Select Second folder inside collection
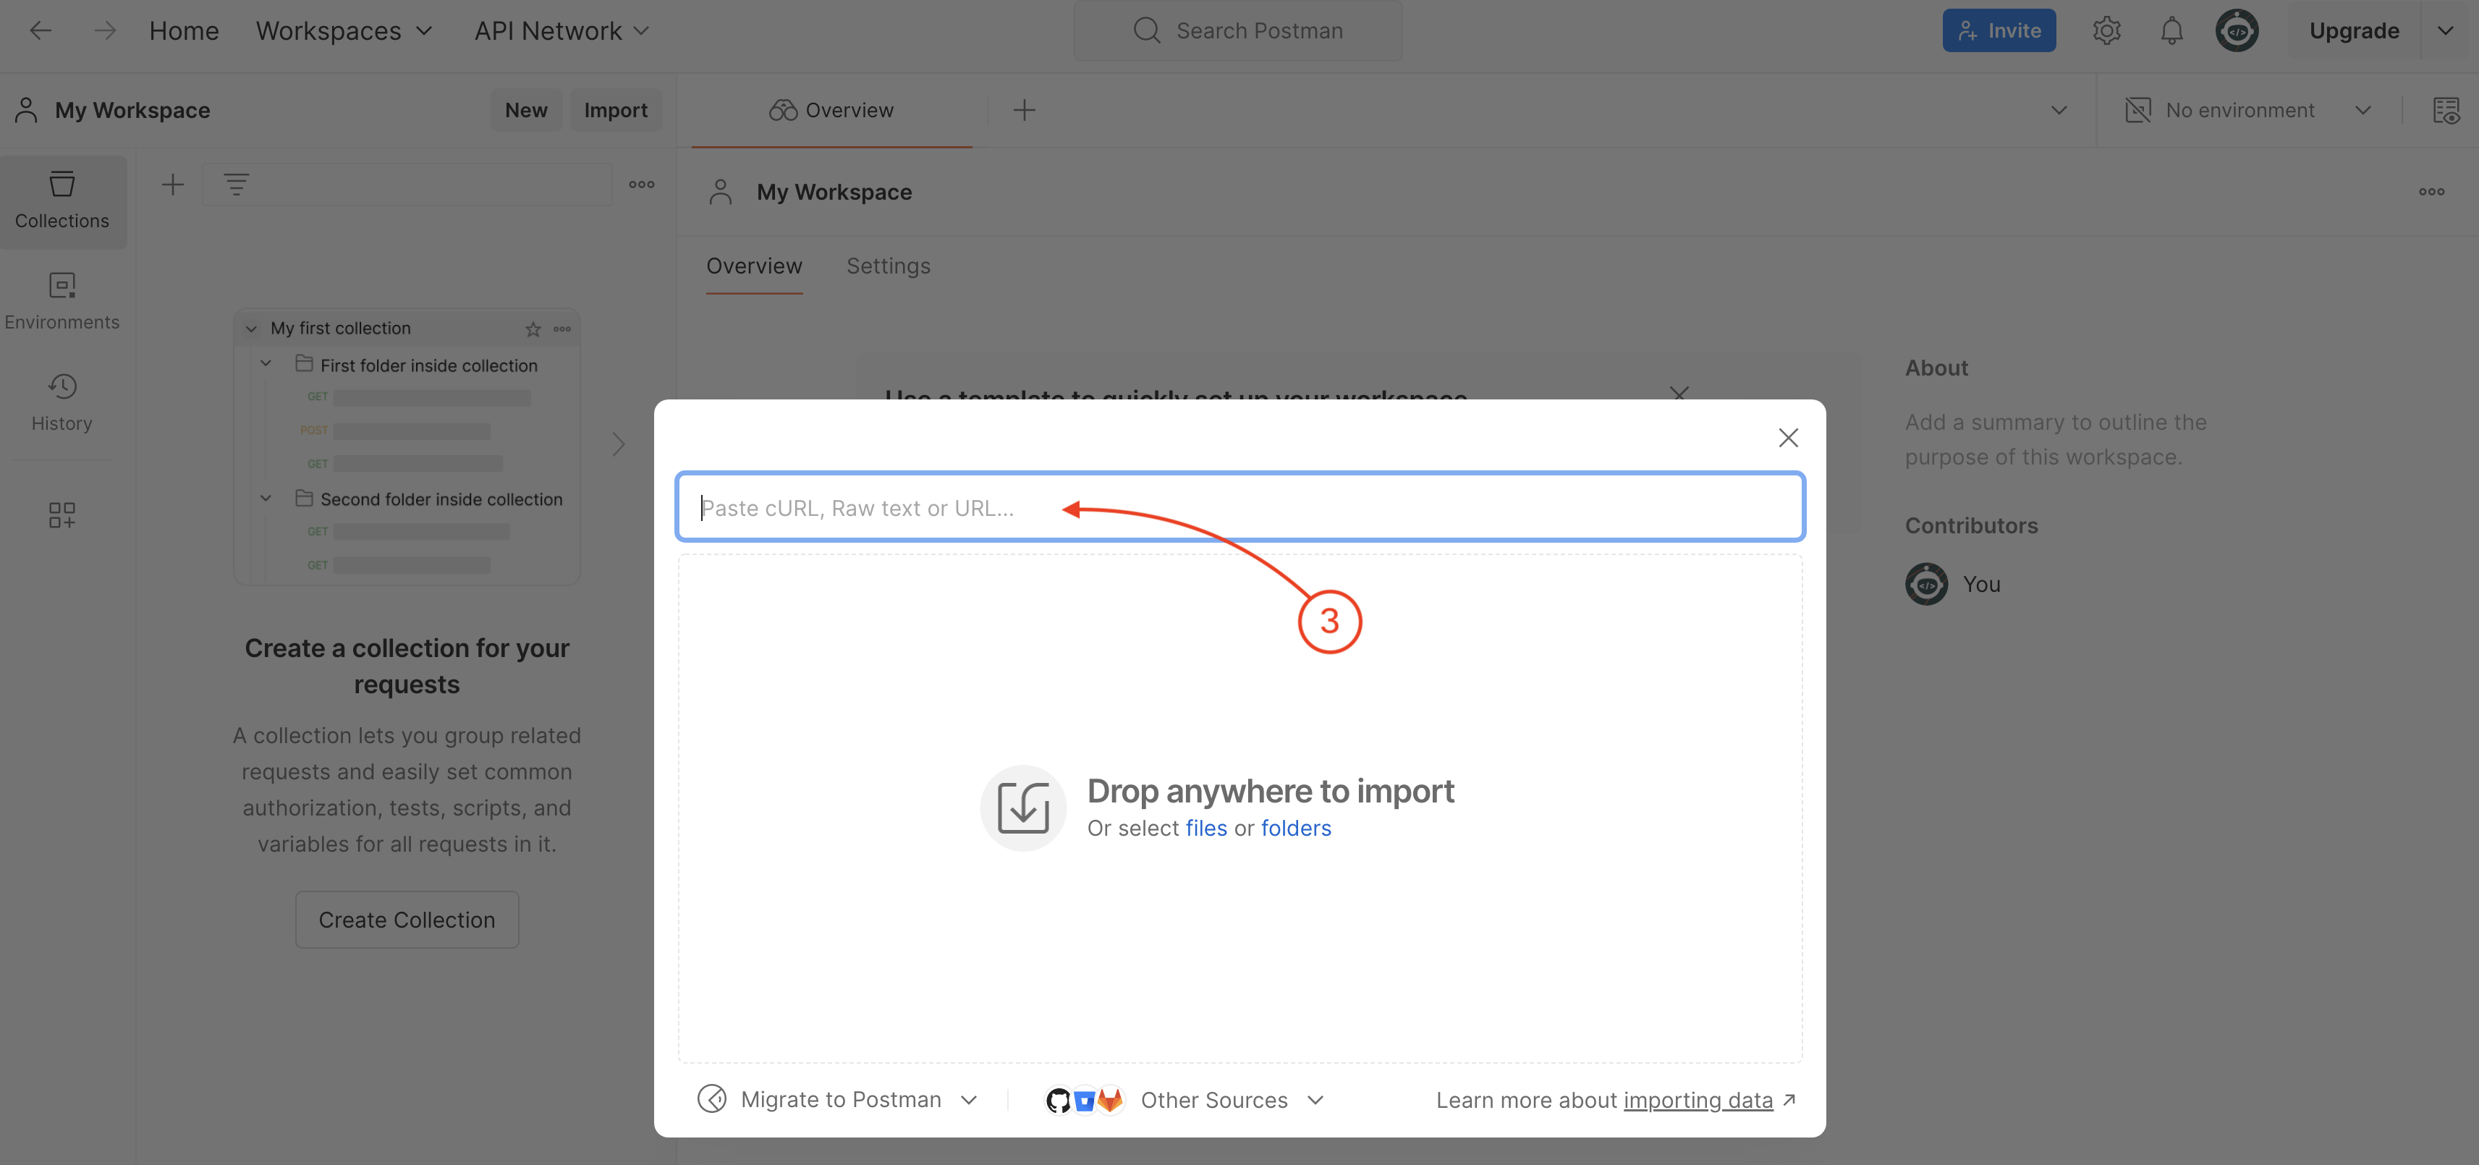This screenshot has height=1165, width=2479. [441, 499]
